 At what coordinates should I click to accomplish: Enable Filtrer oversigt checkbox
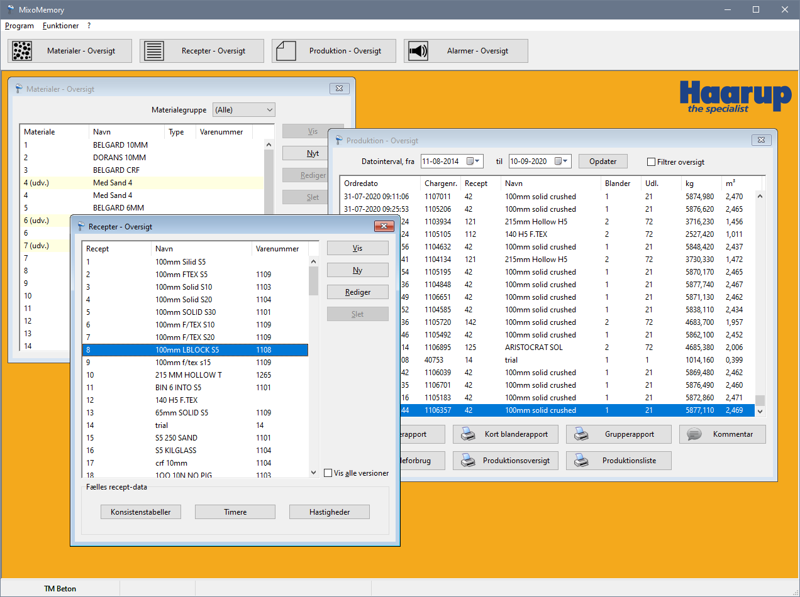[652, 162]
